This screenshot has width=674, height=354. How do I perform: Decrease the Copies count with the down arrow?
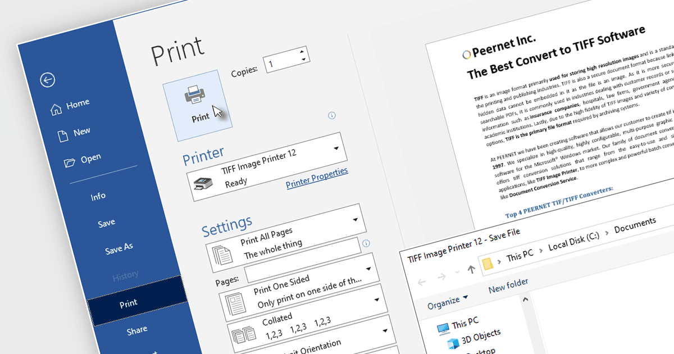coord(304,58)
